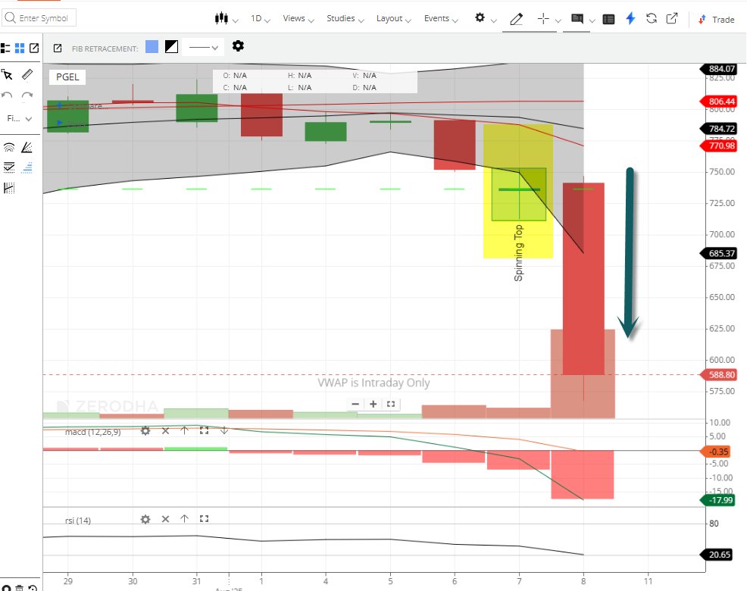Click the 685.37 price axis tag
Viewport: 747px width, 591px height.
pyautogui.click(x=720, y=253)
